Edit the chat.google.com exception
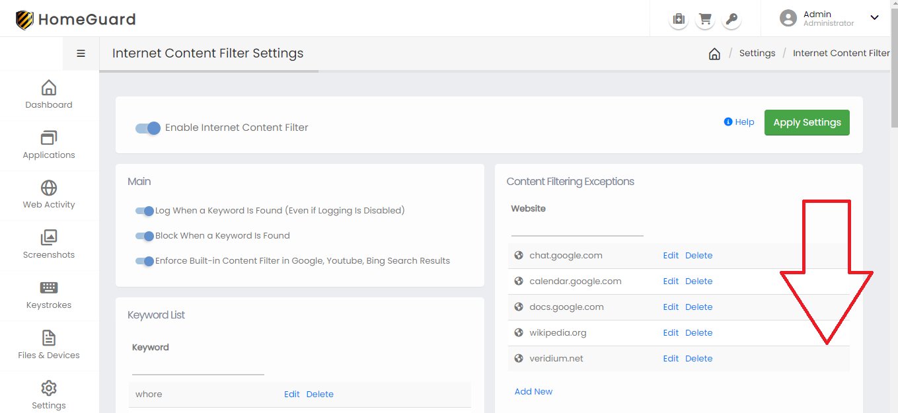This screenshot has height=413, width=898. pos(671,256)
